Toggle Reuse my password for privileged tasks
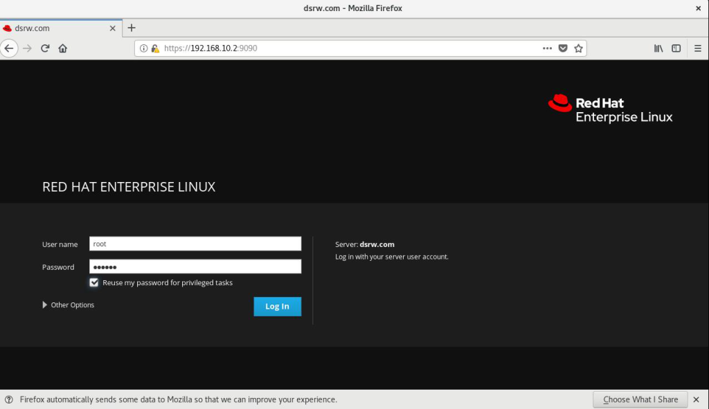This screenshot has height=409, width=709. click(x=94, y=282)
